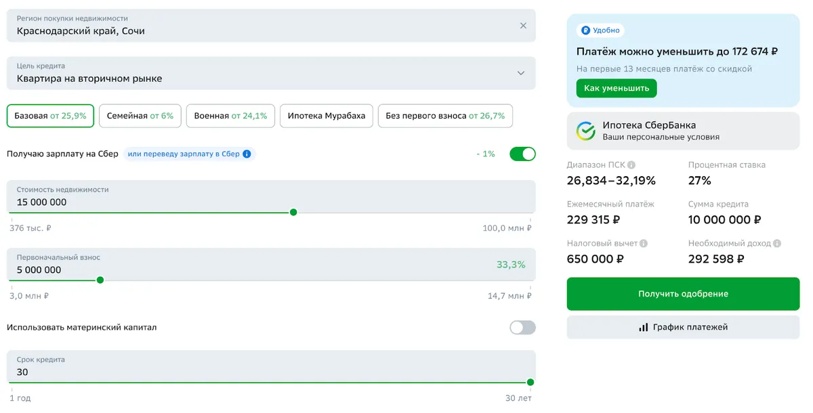Click the 27% interest rate value
The width and height of the screenshot is (813, 413).
[700, 181]
